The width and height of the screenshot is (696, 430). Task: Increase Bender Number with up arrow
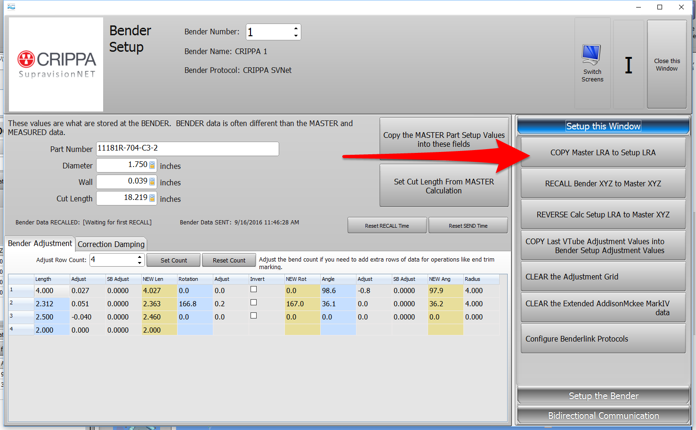296,28
